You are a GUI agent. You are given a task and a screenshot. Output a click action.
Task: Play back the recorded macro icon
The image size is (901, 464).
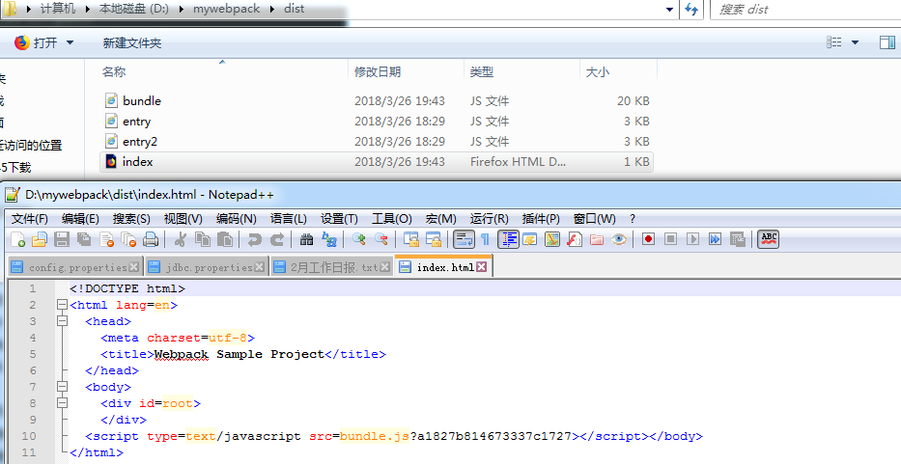coord(693,239)
